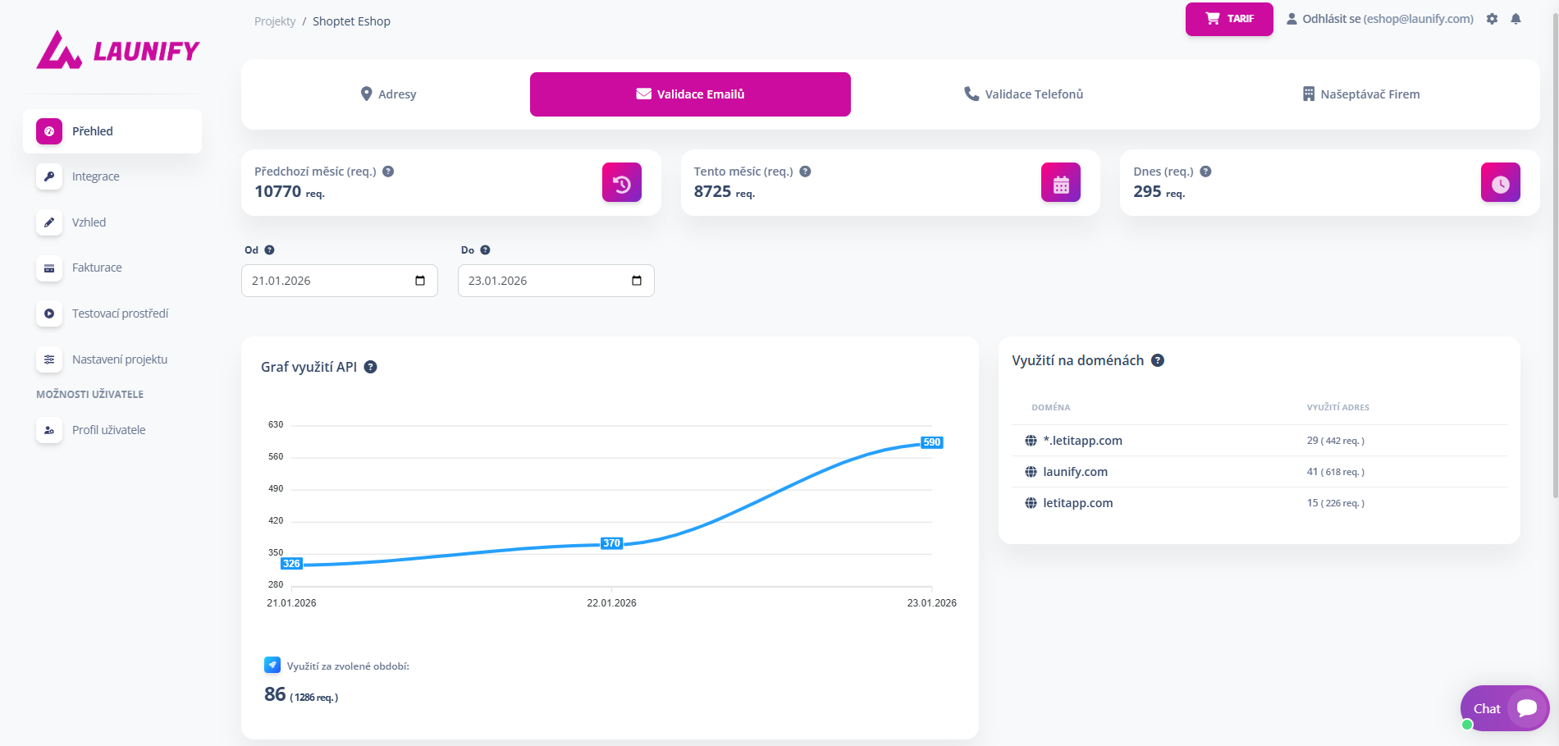Switch to Validace Telefonů tab
1559x746 pixels.
(x=1023, y=94)
